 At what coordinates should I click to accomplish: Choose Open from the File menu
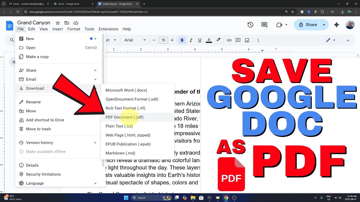58,48
